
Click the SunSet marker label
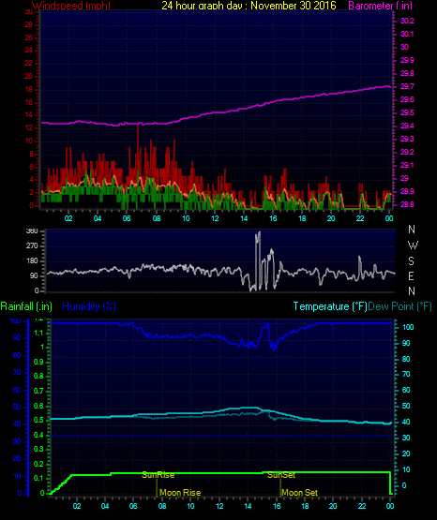coord(281,475)
